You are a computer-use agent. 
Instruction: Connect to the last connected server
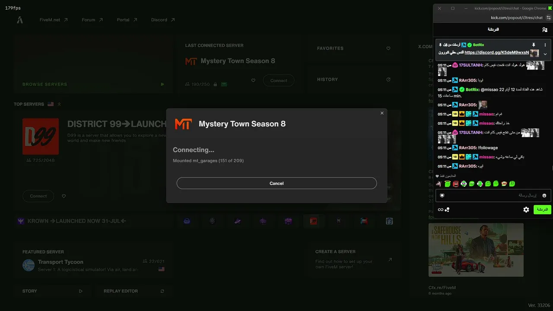coord(279,80)
